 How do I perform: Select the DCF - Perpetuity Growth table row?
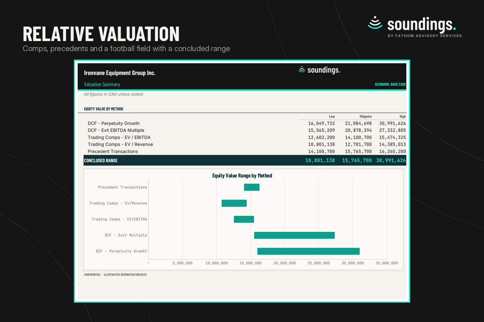click(x=245, y=124)
